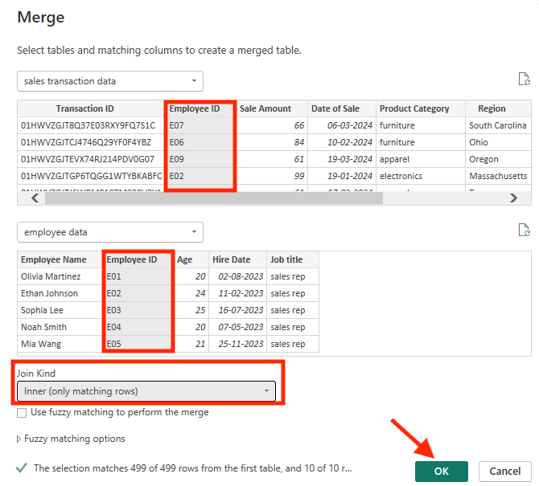
Task: Click transaction 01HWVZGJTEVX74RJ214PDV0G07 cell
Action: click(x=91, y=159)
